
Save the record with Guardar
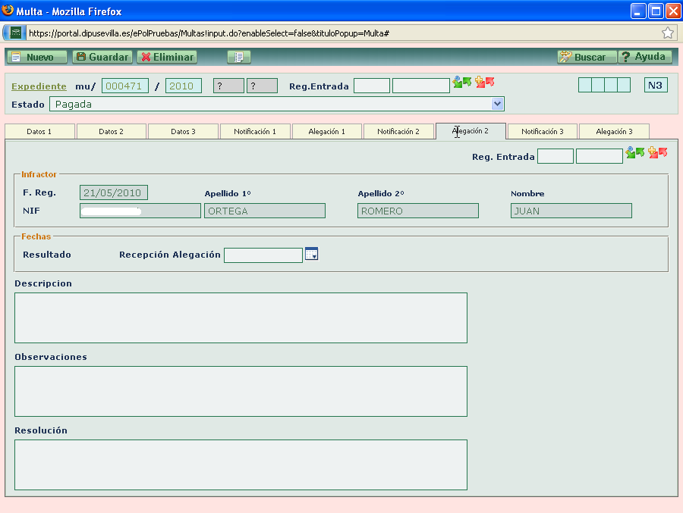coord(102,57)
